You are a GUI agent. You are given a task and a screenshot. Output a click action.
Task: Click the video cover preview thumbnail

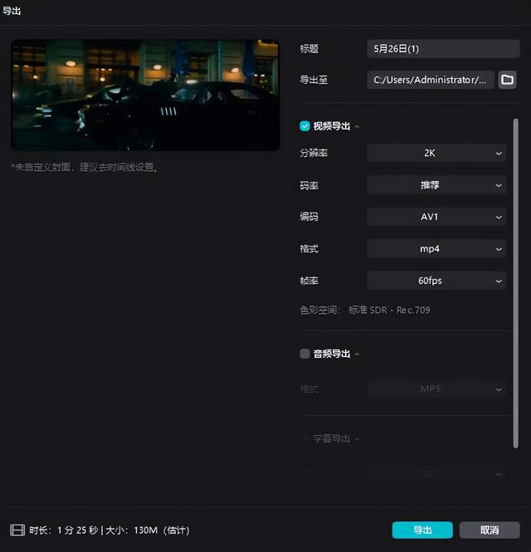pos(144,95)
